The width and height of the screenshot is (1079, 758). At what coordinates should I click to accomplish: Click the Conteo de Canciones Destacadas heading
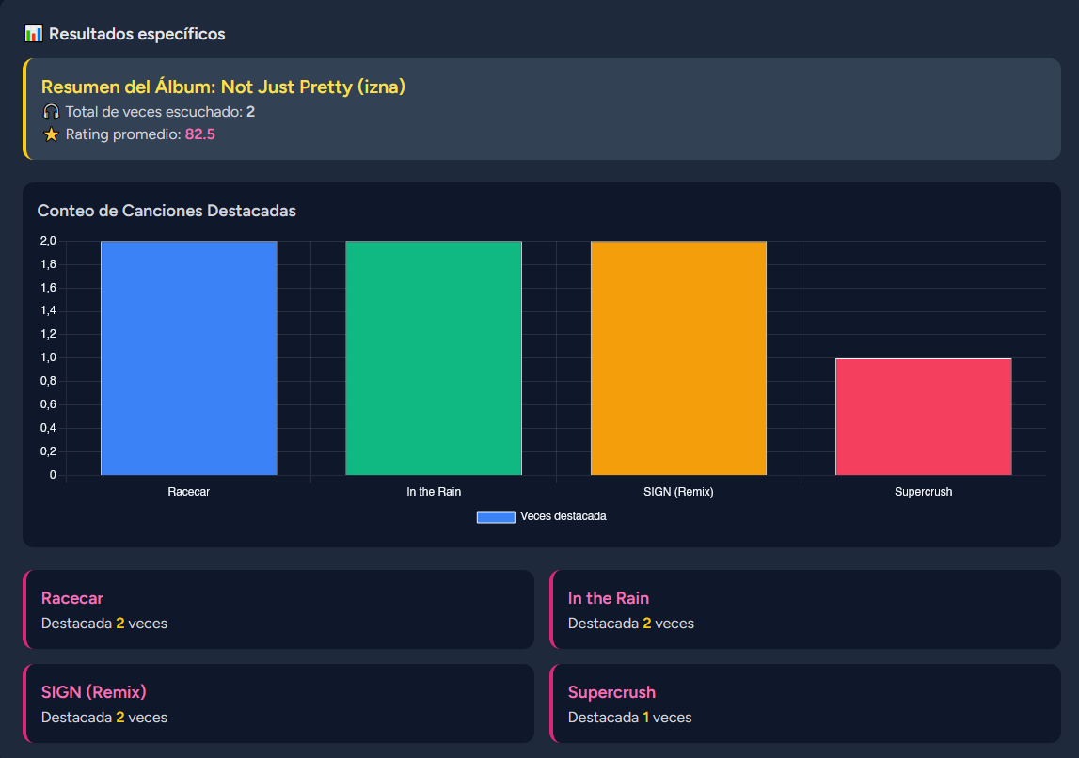pyautogui.click(x=167, y=211)
